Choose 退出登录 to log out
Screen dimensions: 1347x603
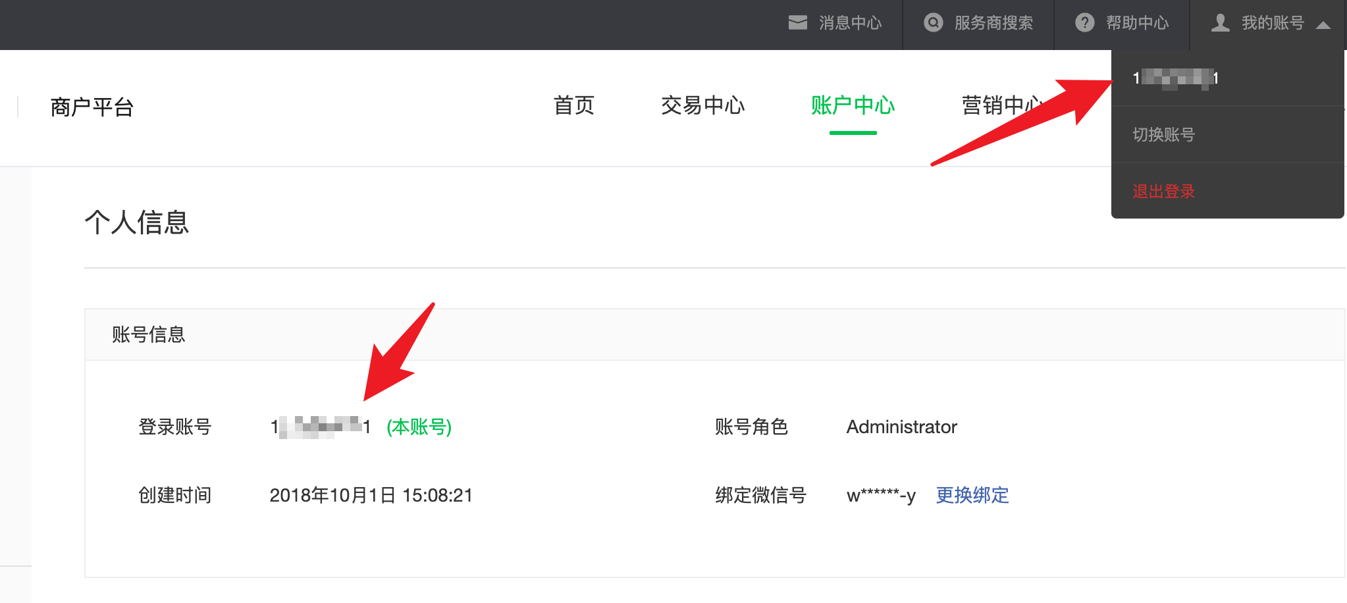click(x=1163, y=192)
